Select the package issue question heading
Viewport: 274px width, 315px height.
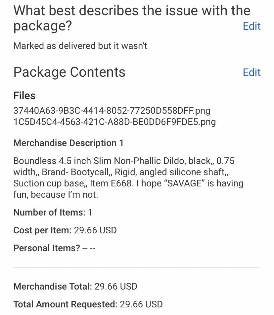tap(131, 18)
